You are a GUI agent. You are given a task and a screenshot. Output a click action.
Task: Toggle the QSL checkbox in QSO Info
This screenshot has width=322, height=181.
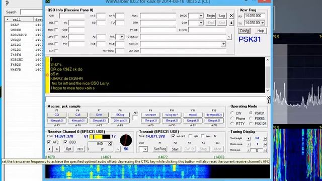pyautogui.click(x=56, y=23)
